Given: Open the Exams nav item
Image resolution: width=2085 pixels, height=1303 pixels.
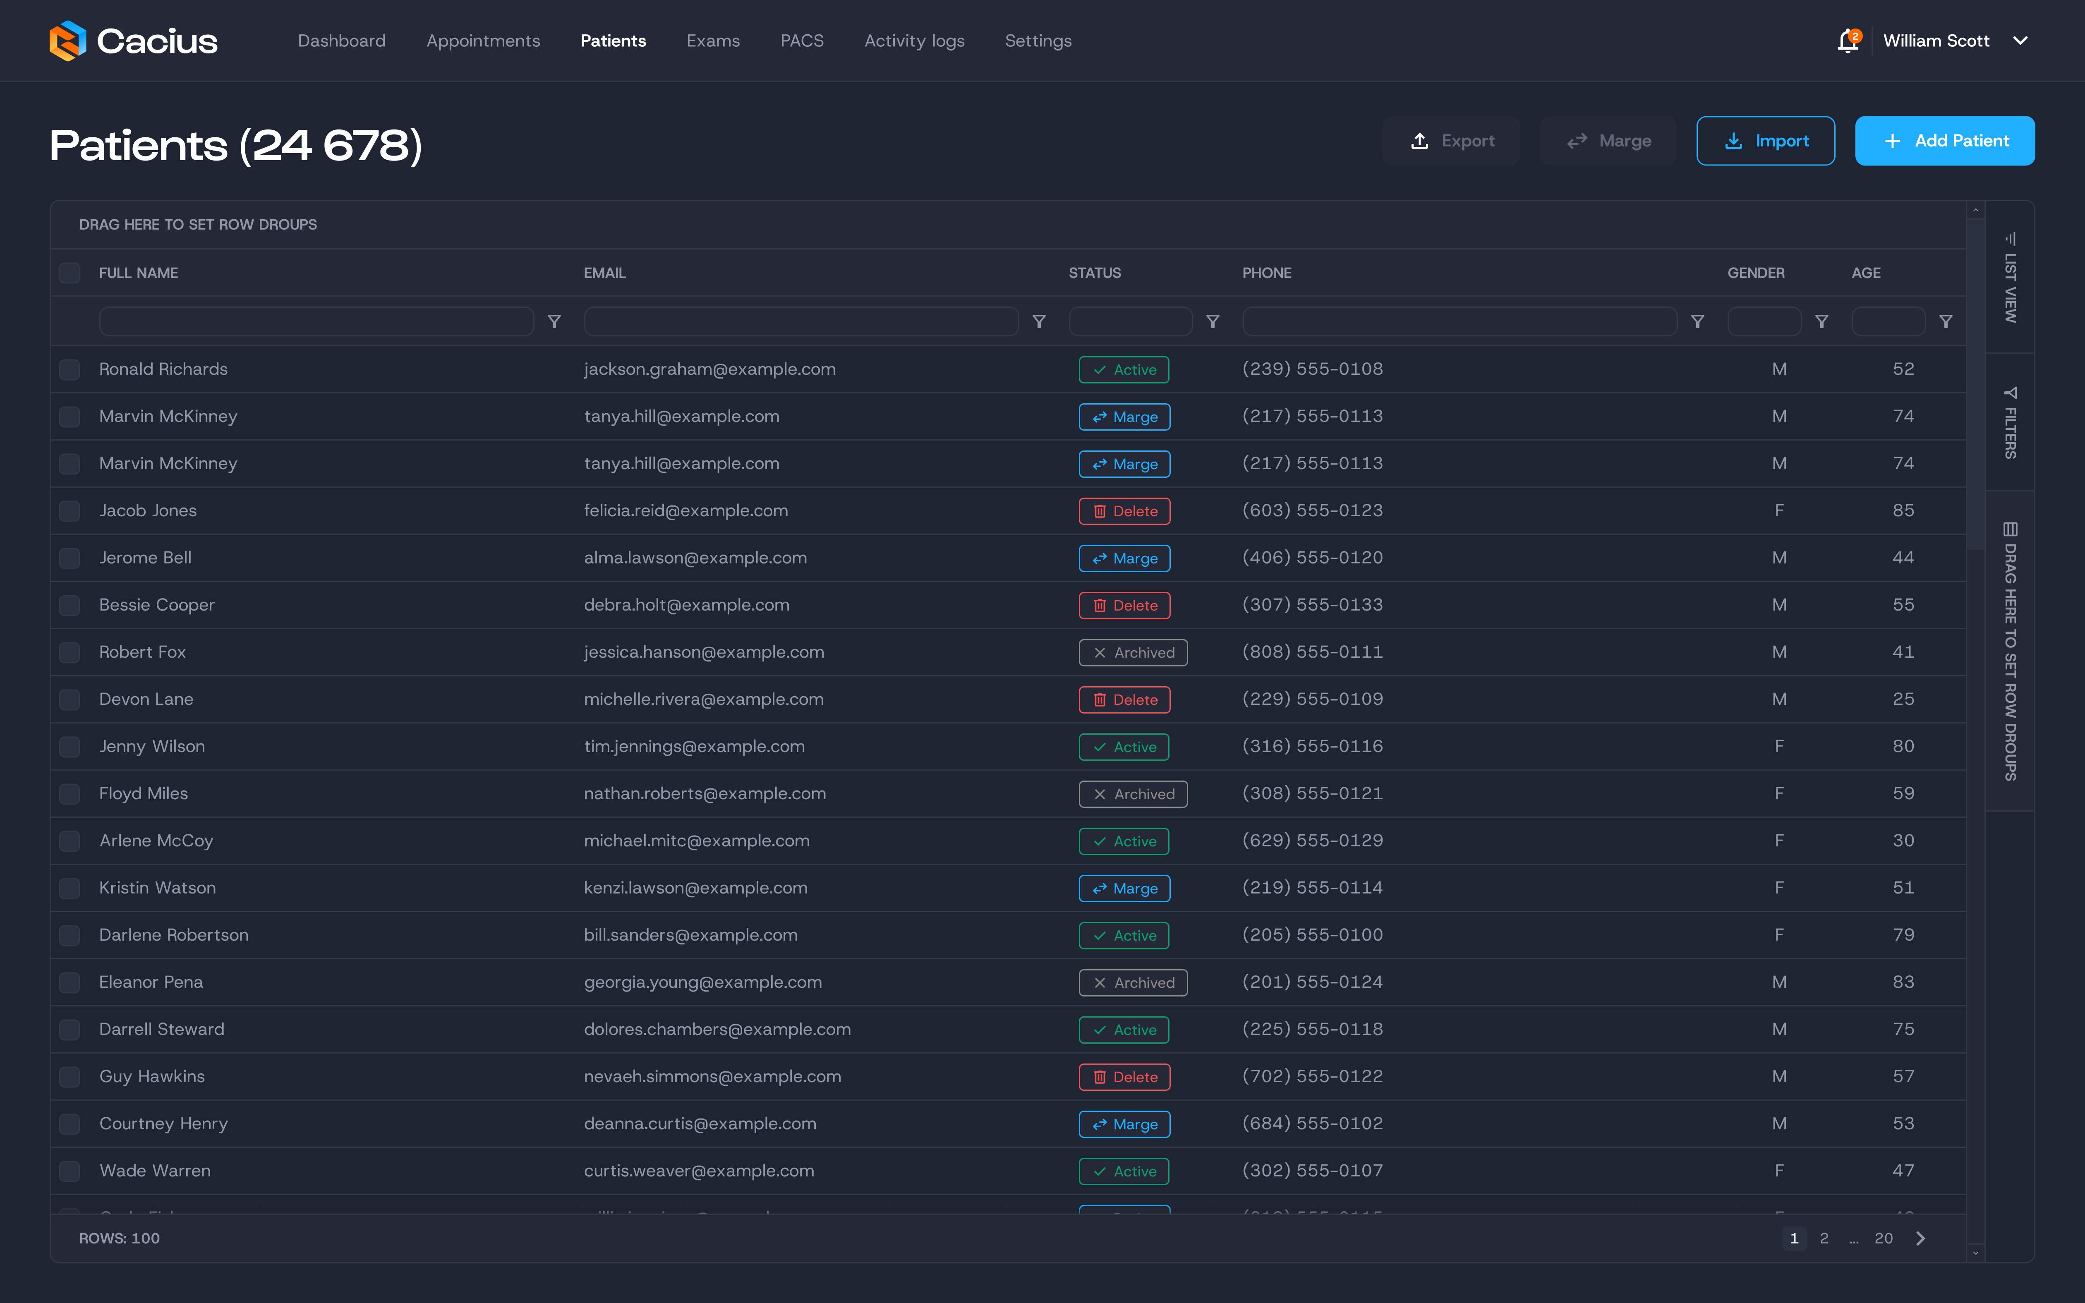Looking at the screenshot, I should [713, 41].
